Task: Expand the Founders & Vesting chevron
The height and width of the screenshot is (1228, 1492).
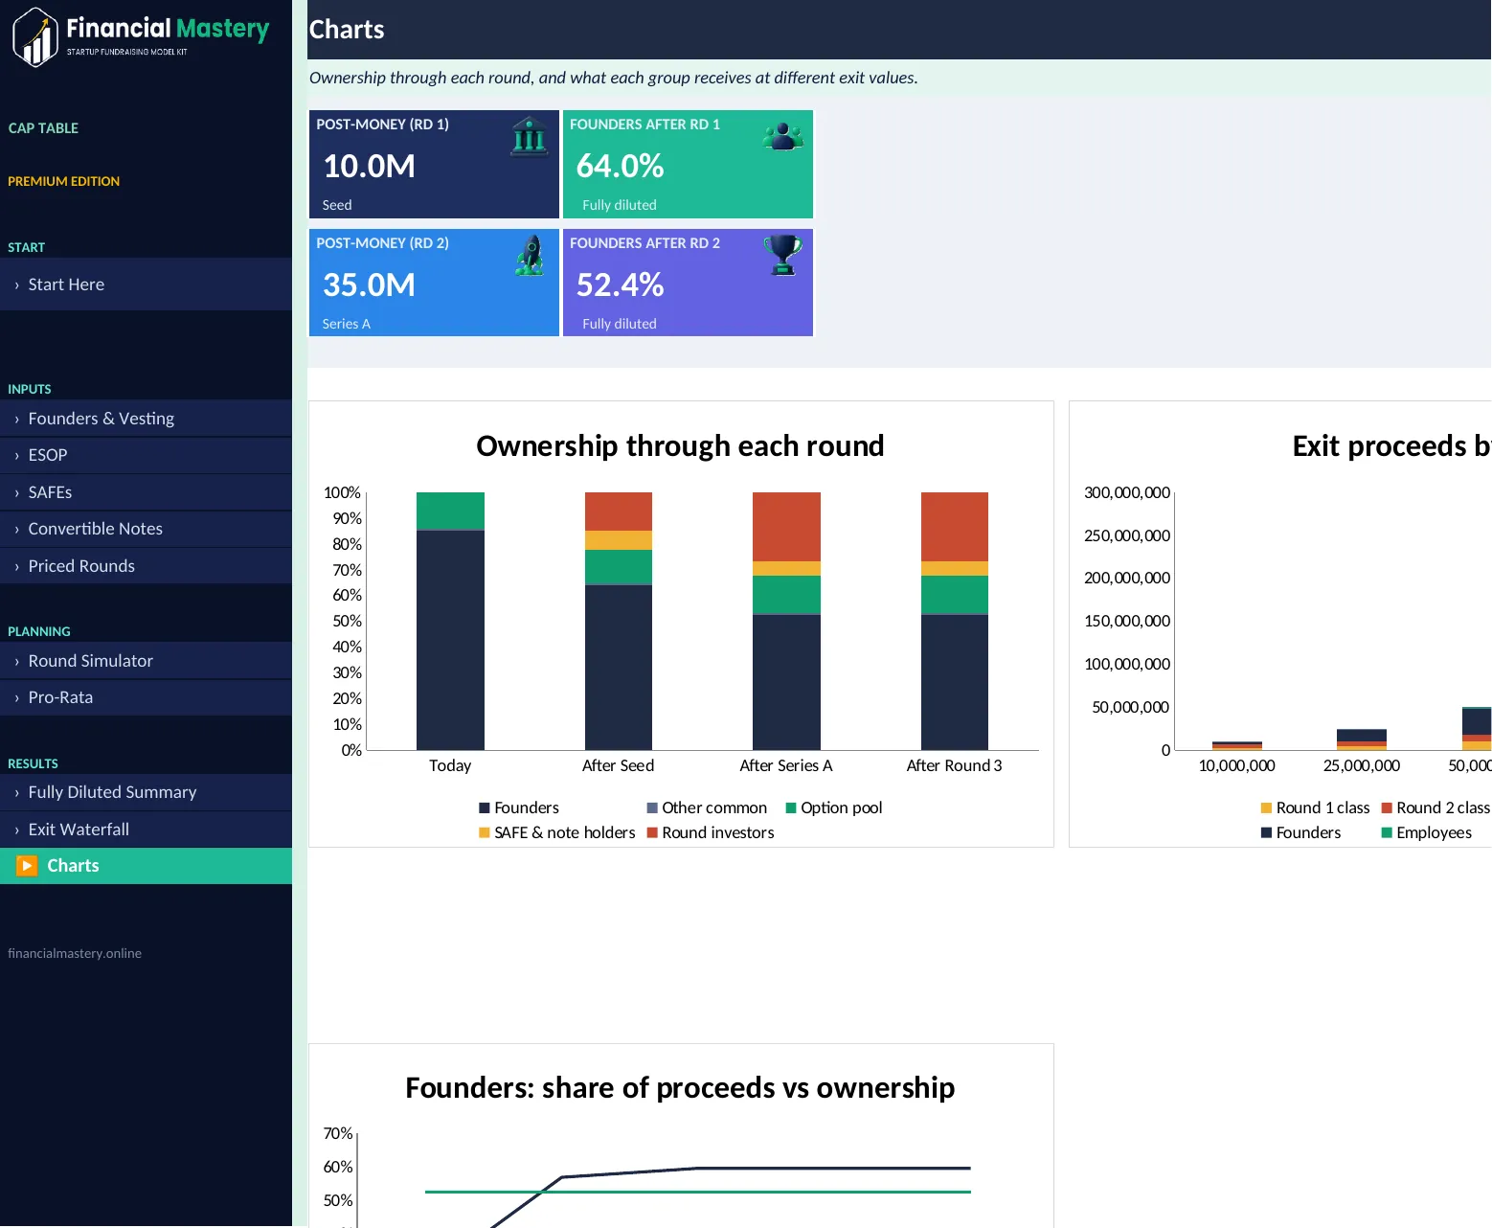Action: pyautogui.click(x=17, y=420)
